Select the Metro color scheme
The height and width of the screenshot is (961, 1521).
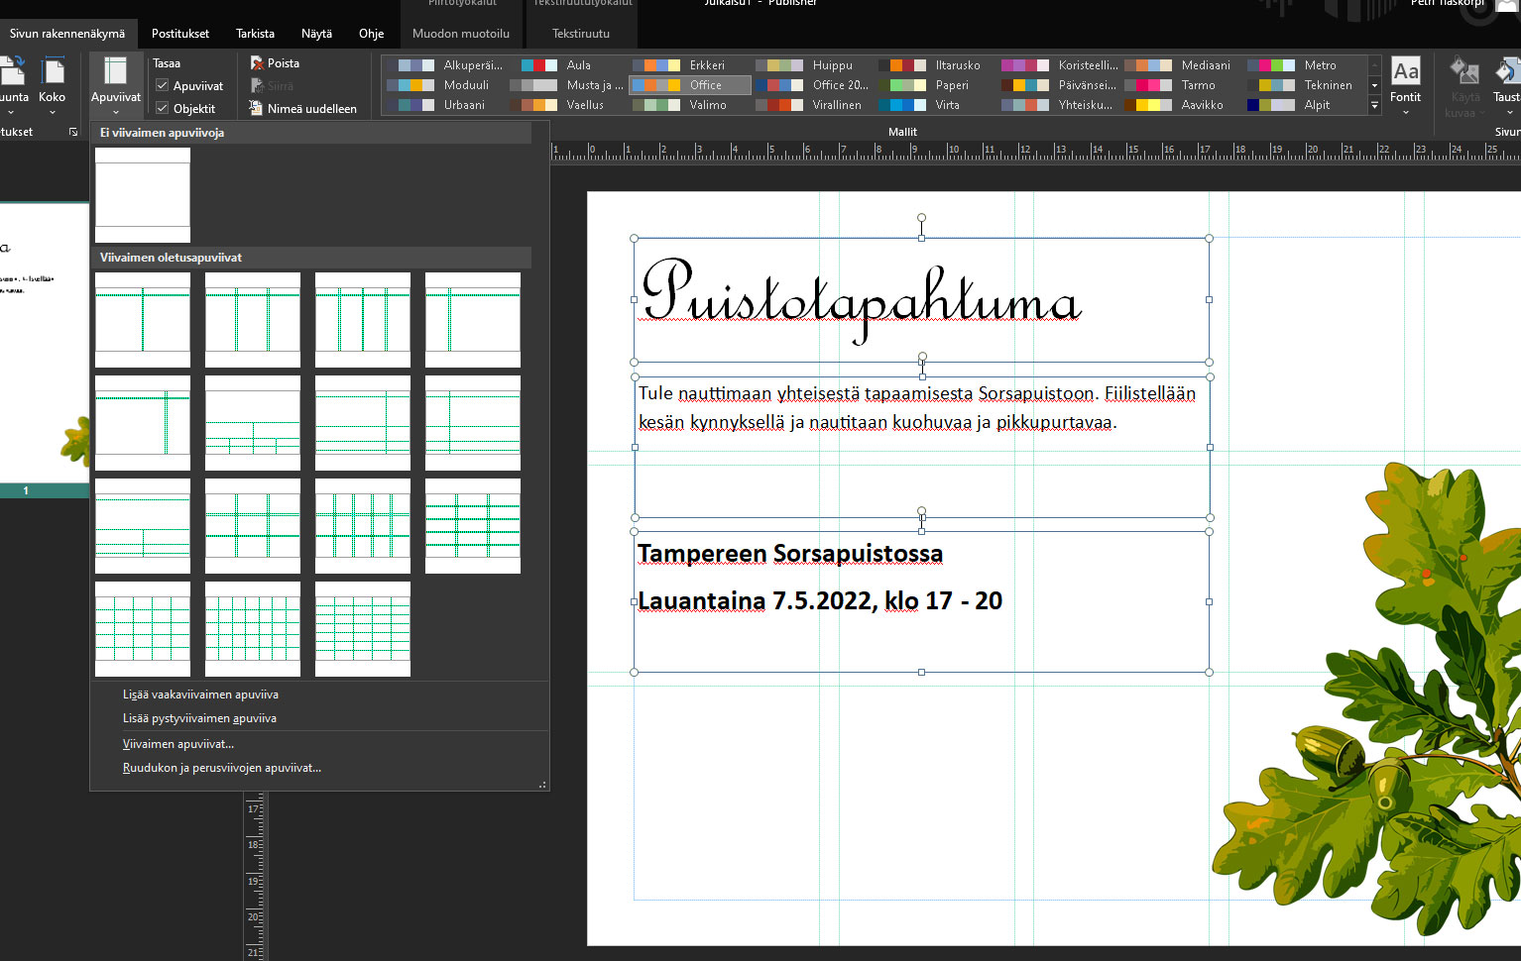(1305, 65)
